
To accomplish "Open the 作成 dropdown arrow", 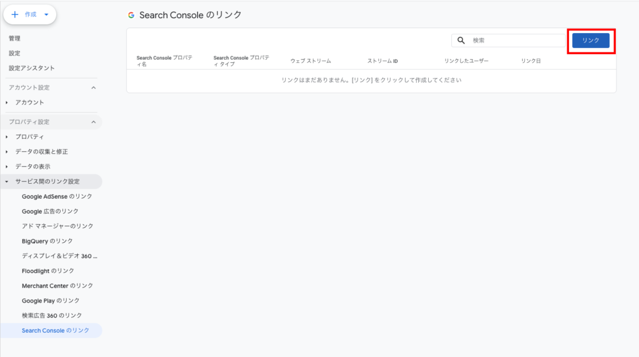I will point(46,15).
